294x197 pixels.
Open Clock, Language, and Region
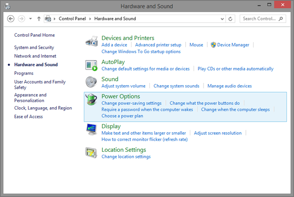[x=43, y=108]
